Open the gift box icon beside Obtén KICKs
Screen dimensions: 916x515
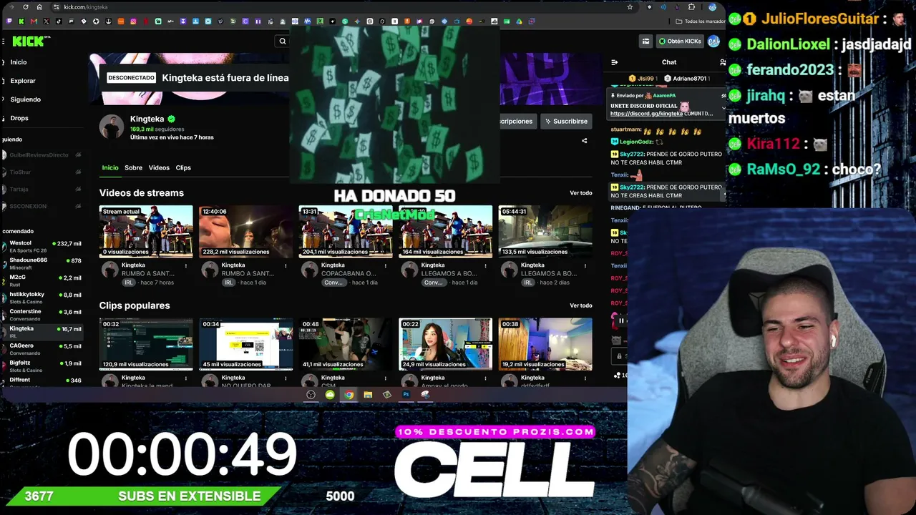[645, 41]
